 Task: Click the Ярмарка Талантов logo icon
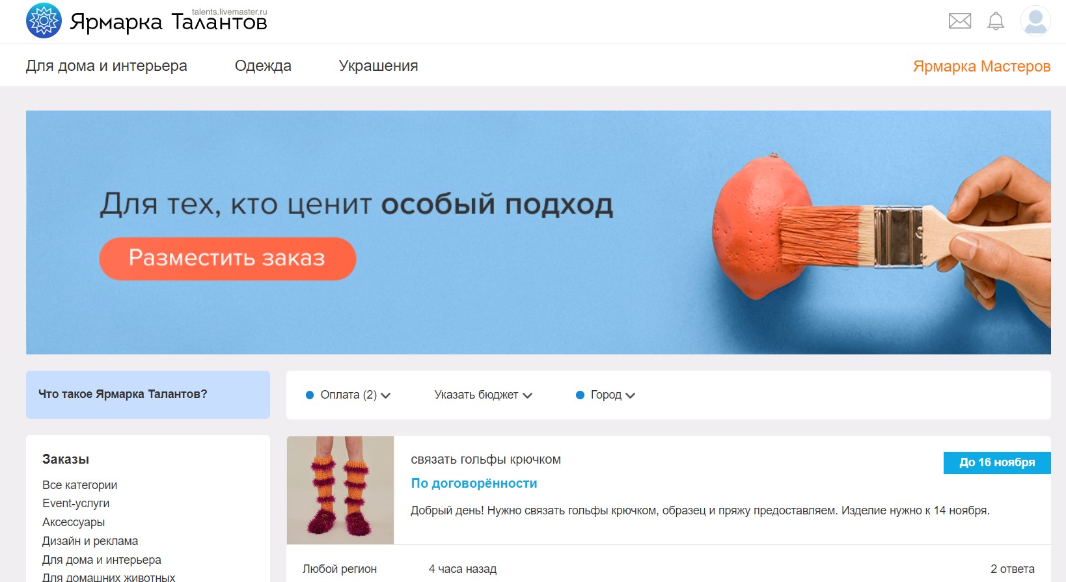tap(44, 21)
